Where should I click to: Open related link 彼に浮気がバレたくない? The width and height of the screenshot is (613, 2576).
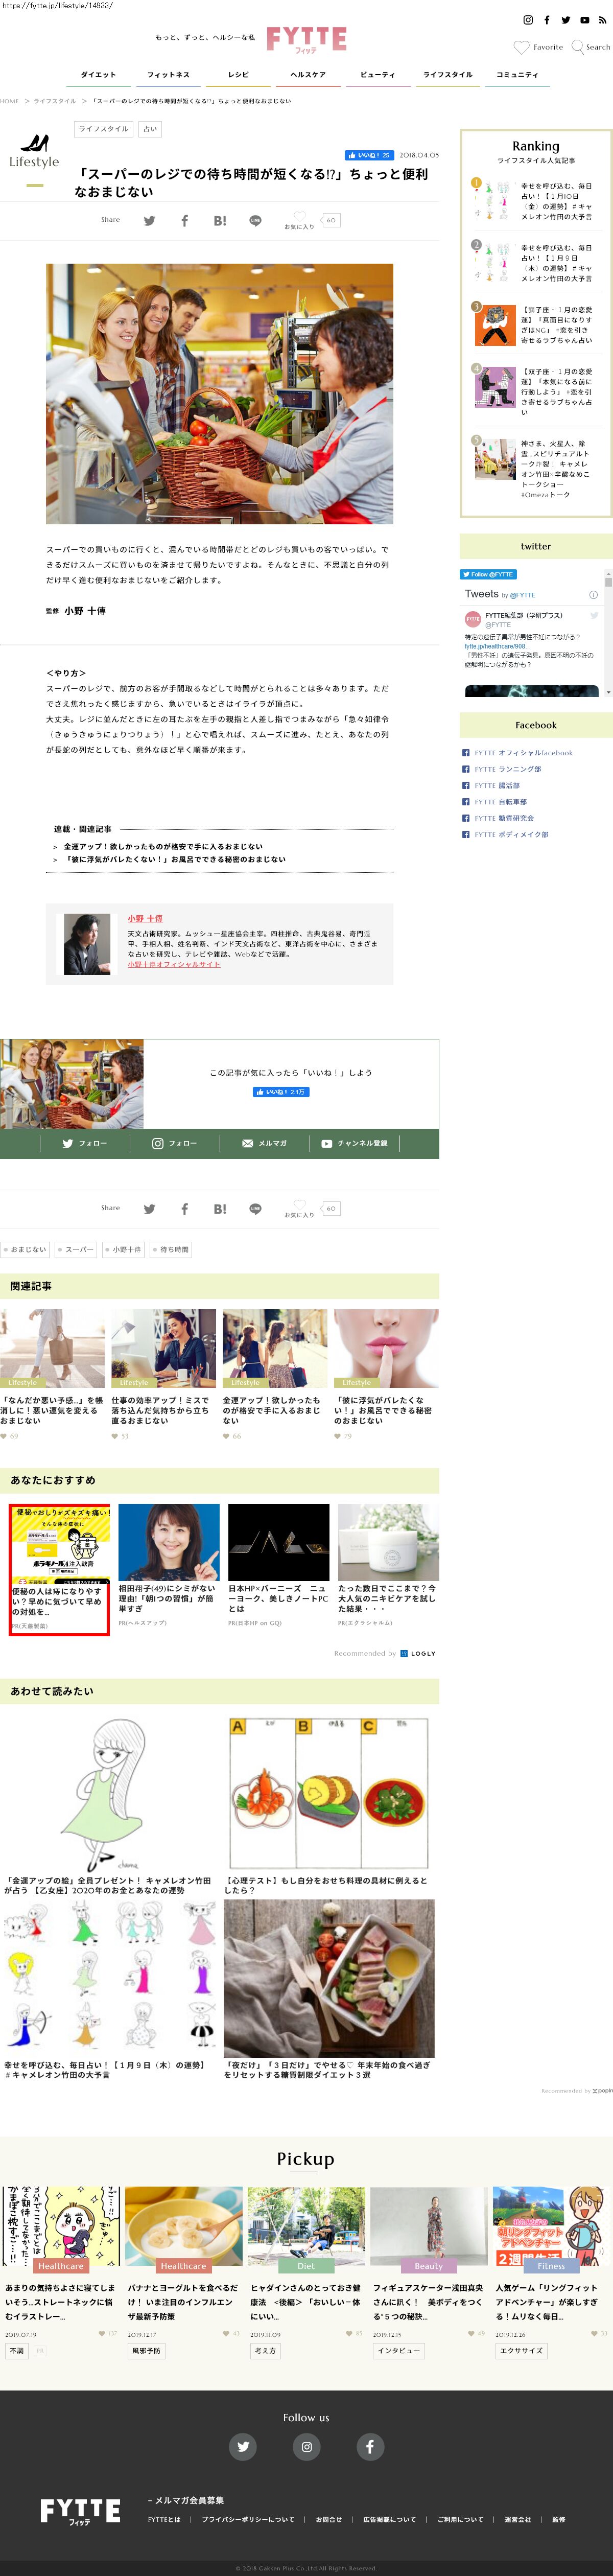pos(174,859)
